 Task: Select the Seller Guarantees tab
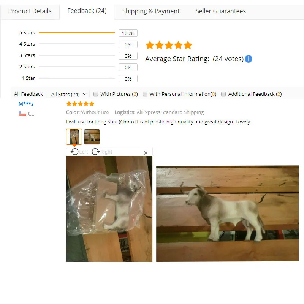pyautogui.click(x=221, y=11)
